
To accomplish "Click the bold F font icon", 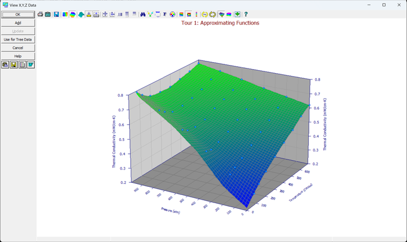I will tap(165, 15).
